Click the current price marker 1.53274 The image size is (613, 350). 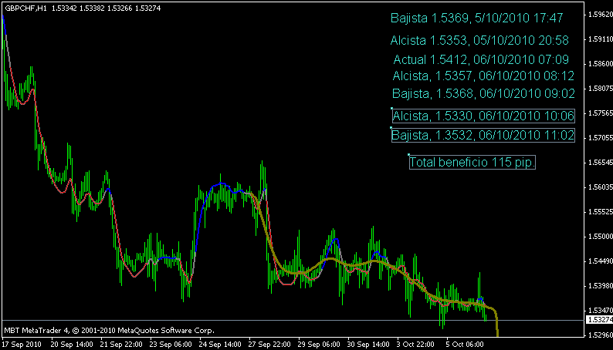598,319
